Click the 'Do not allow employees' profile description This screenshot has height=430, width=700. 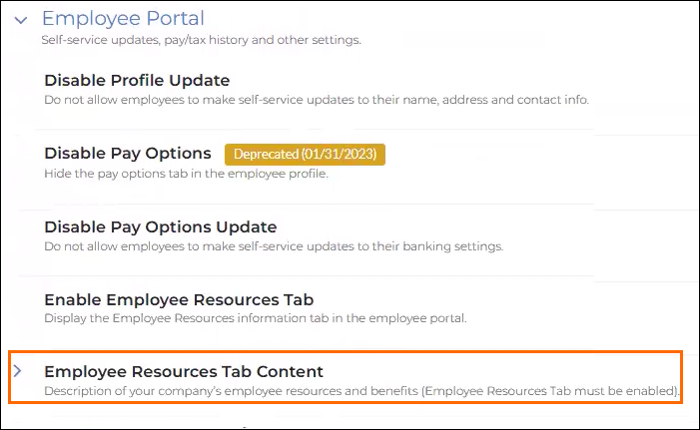click(317, 100)
